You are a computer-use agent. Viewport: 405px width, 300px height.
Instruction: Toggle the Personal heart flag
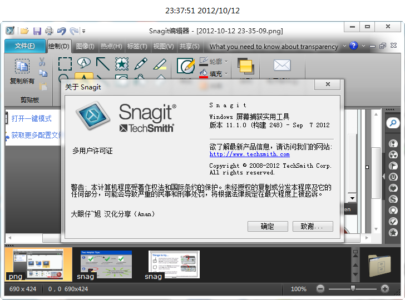pyautogui.click(x=393, y=188)
